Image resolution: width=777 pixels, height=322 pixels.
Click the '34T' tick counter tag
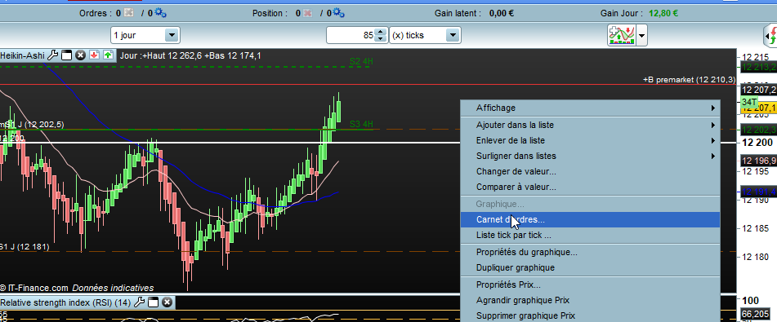[748, 102]
